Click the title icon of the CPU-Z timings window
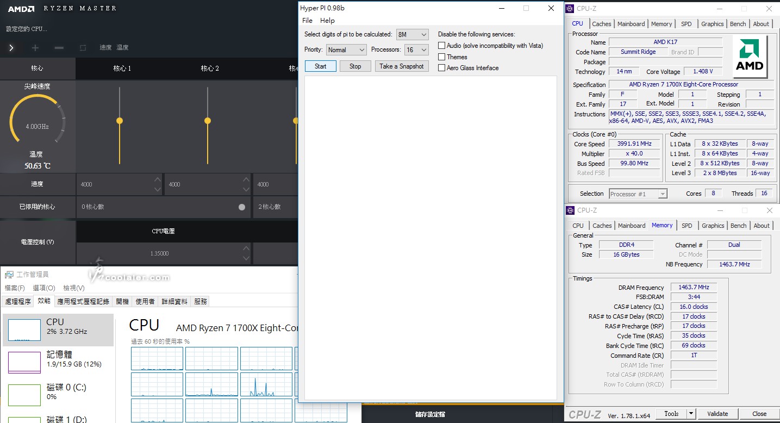780x423 pixels. 570,210
